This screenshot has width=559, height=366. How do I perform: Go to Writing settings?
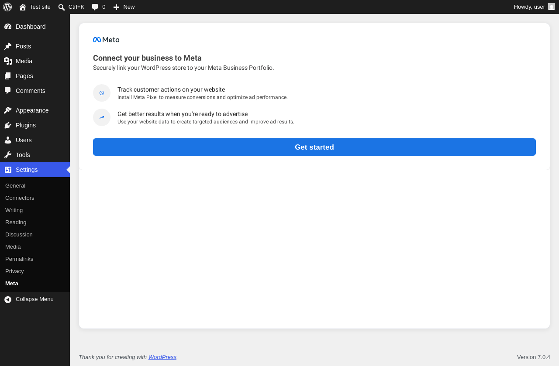[35, 210]
